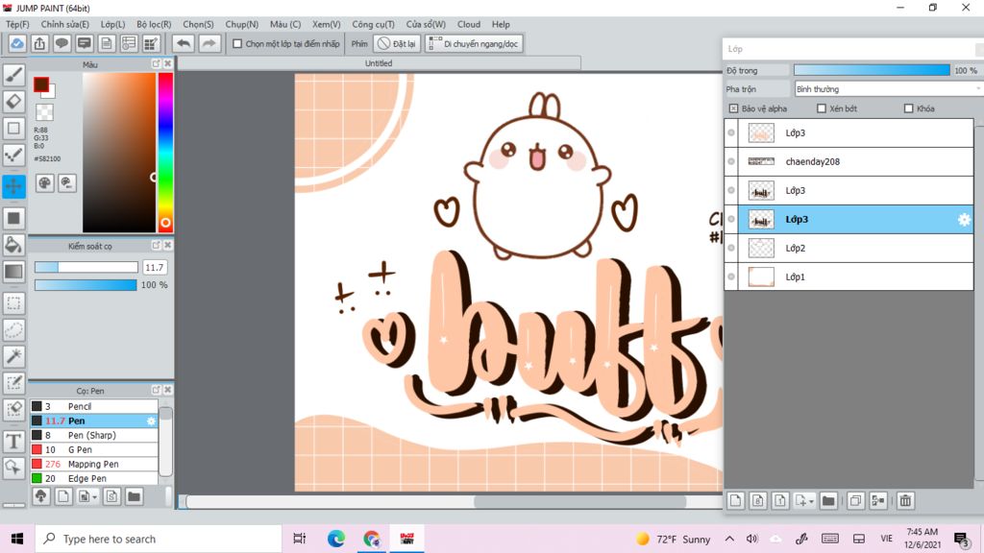
Task: Toggle visibility of highlighted Lớp3 layer
Action: tap(731, 220)
